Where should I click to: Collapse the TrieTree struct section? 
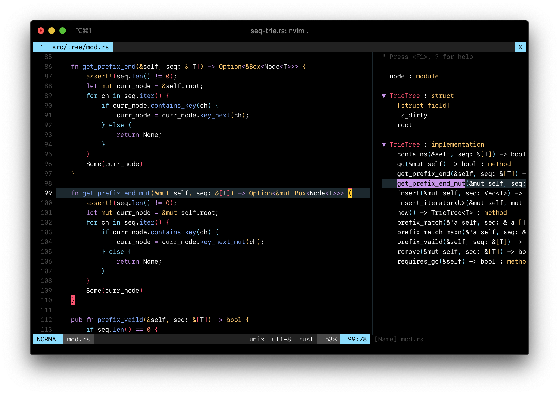tap(384, 96)
